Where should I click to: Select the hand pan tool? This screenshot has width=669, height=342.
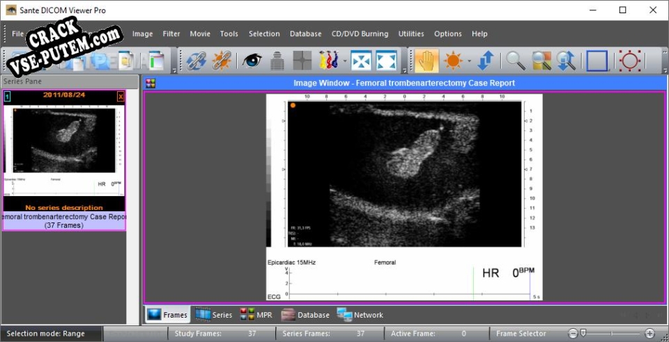click(x=426, y=61)
